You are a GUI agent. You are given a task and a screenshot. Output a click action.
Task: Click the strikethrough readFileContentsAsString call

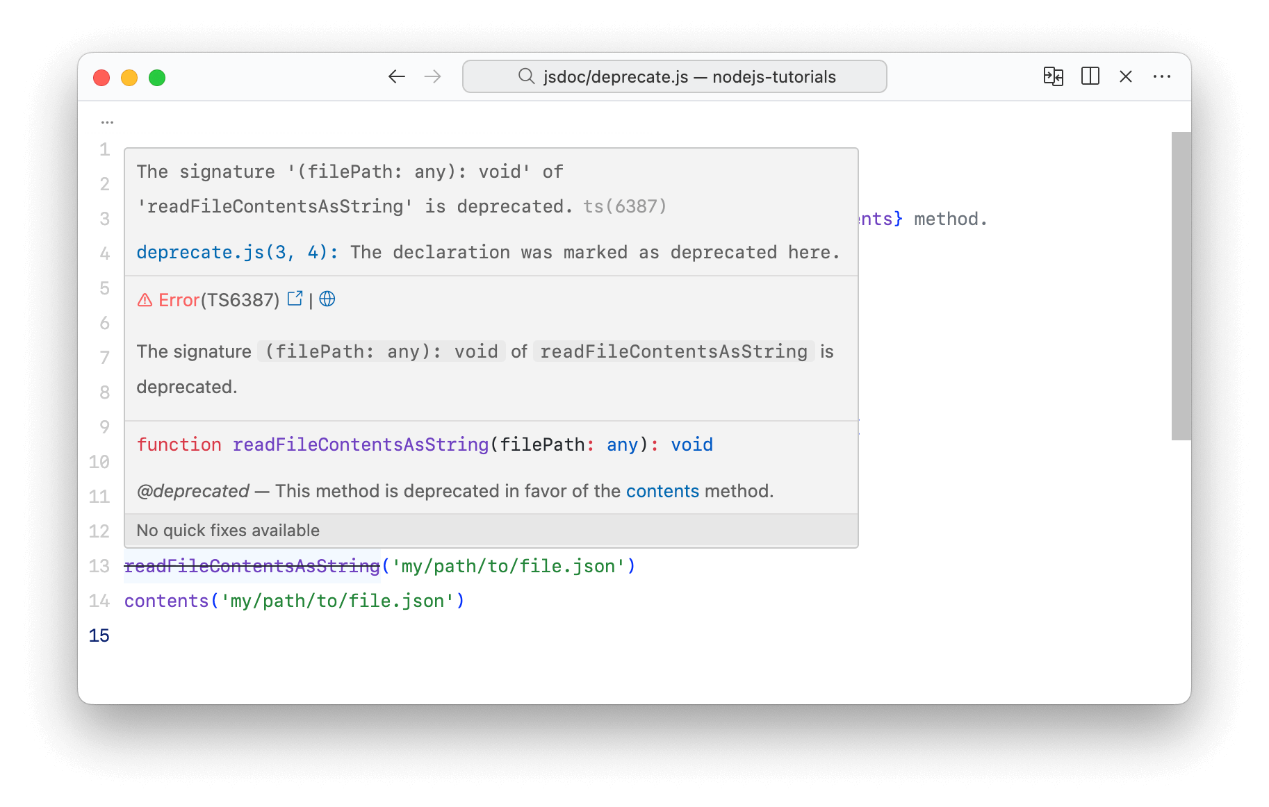pyautogui.click(x=252, y=566)
